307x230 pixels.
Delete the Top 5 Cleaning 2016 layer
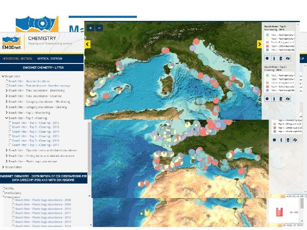point(281,99)
